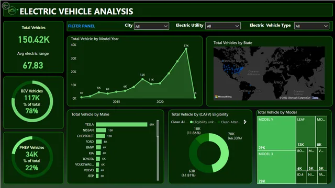Select the TOYOTA bar in Make chart
Image resolution: width=335 pixels, height=188 pixels.
tap(98, 159)
